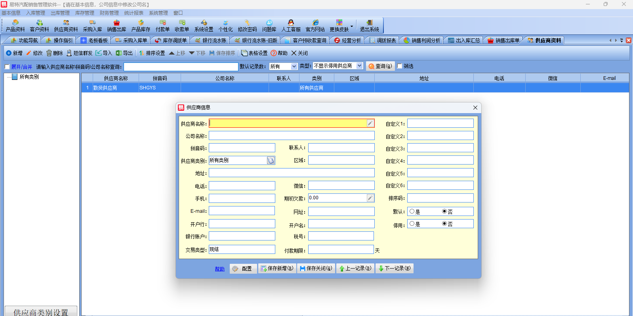Click the 系统设置 toolbar icon
The height and width of the screenshot is (316, 633).
tap(204, 26)
